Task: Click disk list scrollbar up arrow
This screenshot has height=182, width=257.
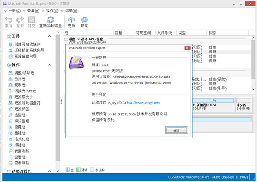Action: click(253, 38)
